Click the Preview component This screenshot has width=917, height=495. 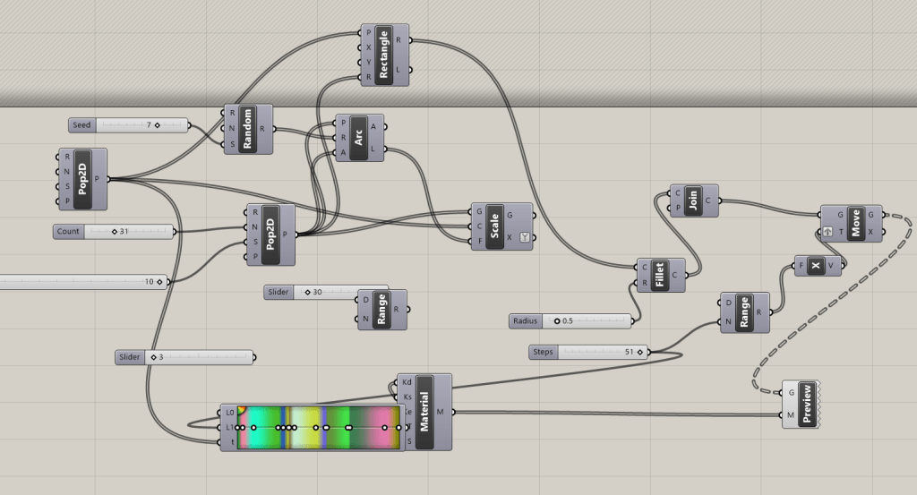pyautogui.click(x=804, y=405)
